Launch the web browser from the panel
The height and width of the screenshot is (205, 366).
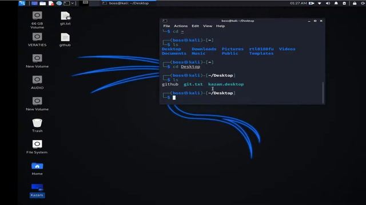click(x=59, y=3)
